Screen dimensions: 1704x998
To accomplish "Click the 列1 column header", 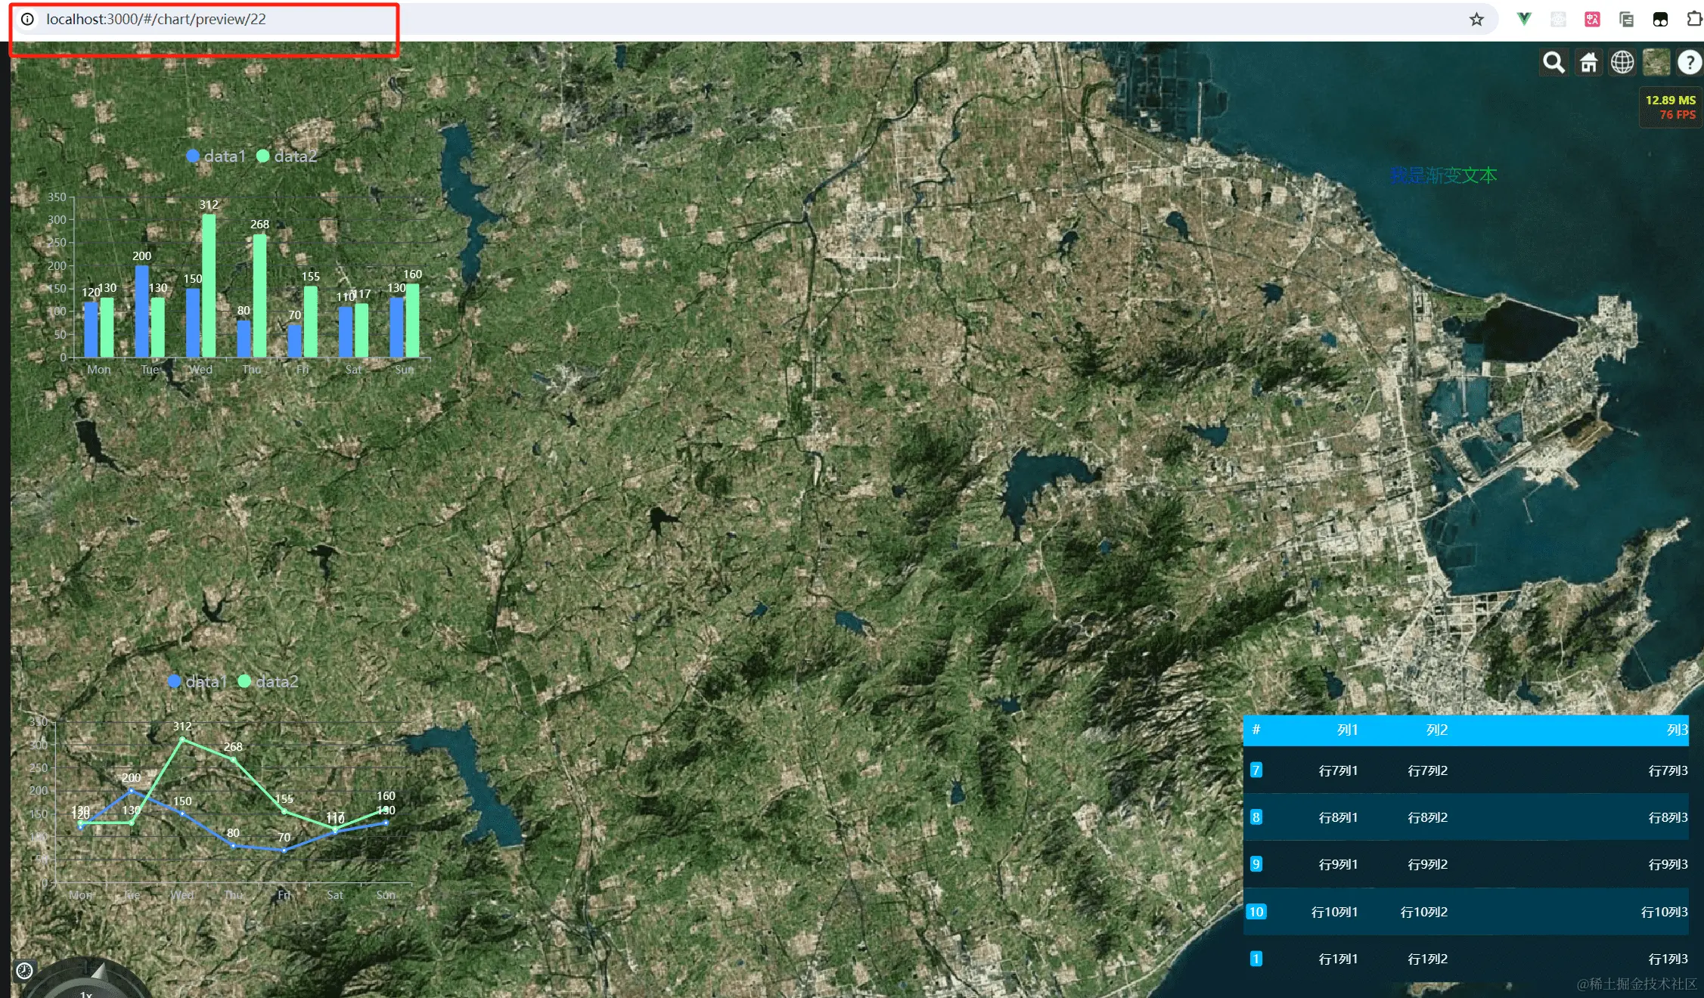I will tap(1347, 730).
